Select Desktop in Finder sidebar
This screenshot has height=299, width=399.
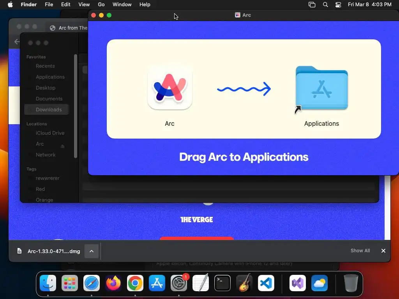(46, 88)
